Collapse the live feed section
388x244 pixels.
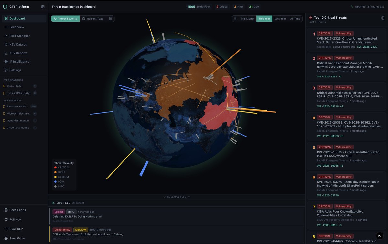pos(177,197)
